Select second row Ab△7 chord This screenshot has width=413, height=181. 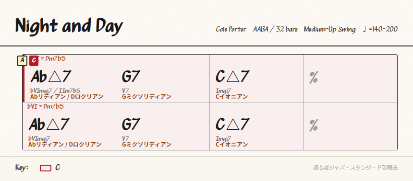pos(49,124)
